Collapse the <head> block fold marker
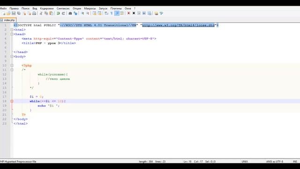 click(12, 34)
